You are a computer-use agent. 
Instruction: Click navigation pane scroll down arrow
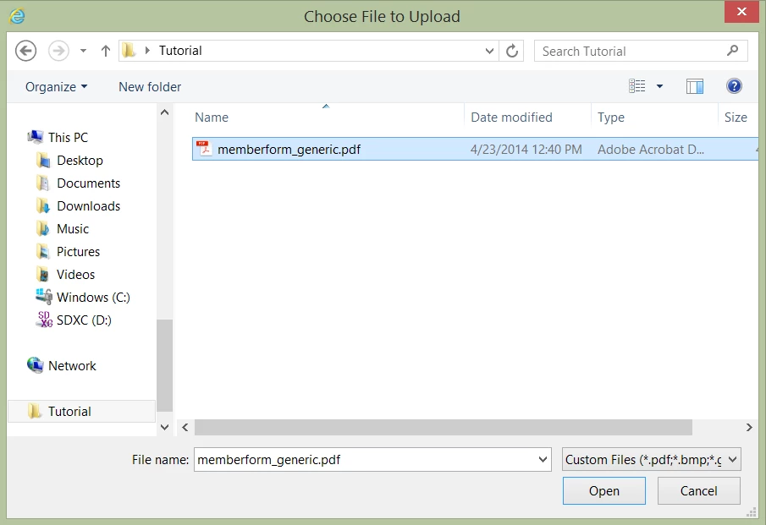click(165, 428)
